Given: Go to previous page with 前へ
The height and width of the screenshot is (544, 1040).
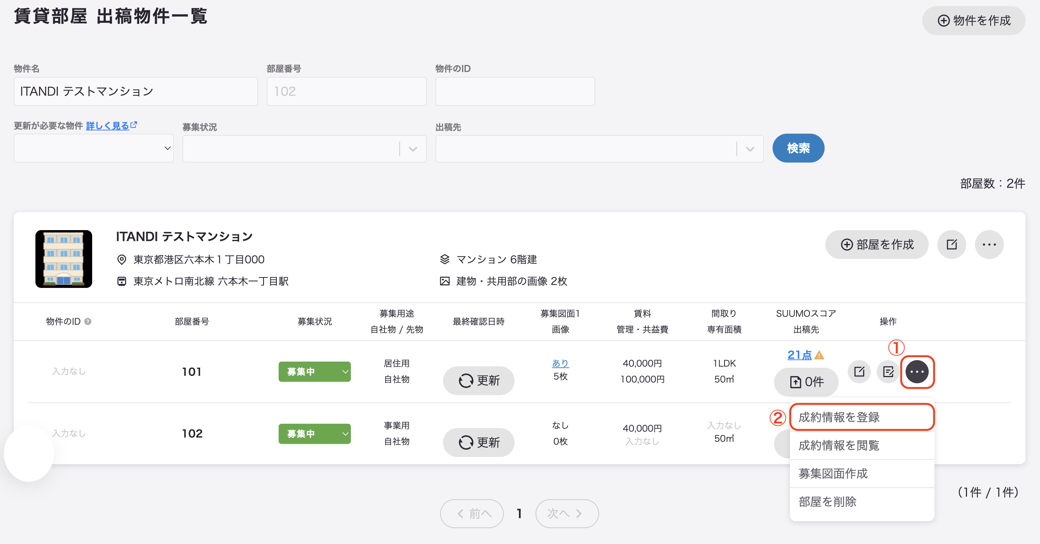Looking at the screenshot, I should pyautogui.click(x=472, y=514).
